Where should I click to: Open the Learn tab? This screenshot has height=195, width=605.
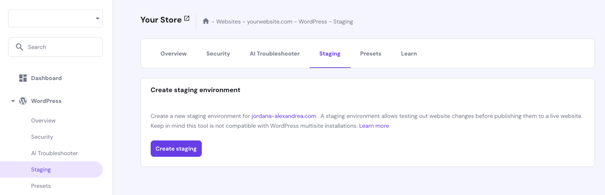409,54
